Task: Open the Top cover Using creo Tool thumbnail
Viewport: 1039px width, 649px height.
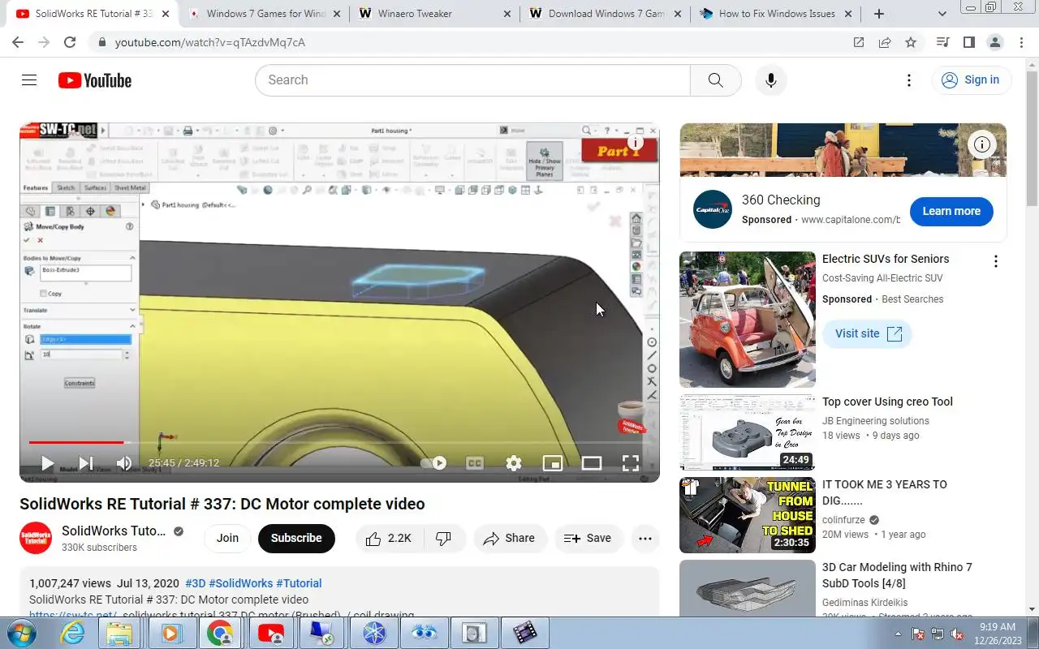Action: point(748,432)
